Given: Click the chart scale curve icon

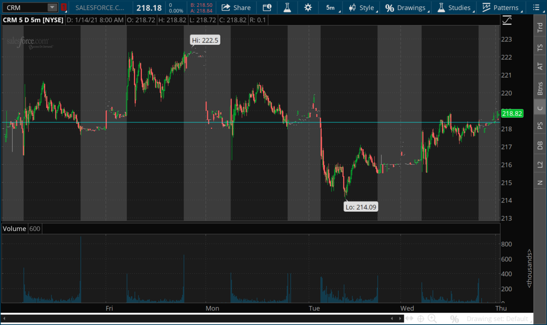Looking at the screenshot, I should click(x=507, y=20).
